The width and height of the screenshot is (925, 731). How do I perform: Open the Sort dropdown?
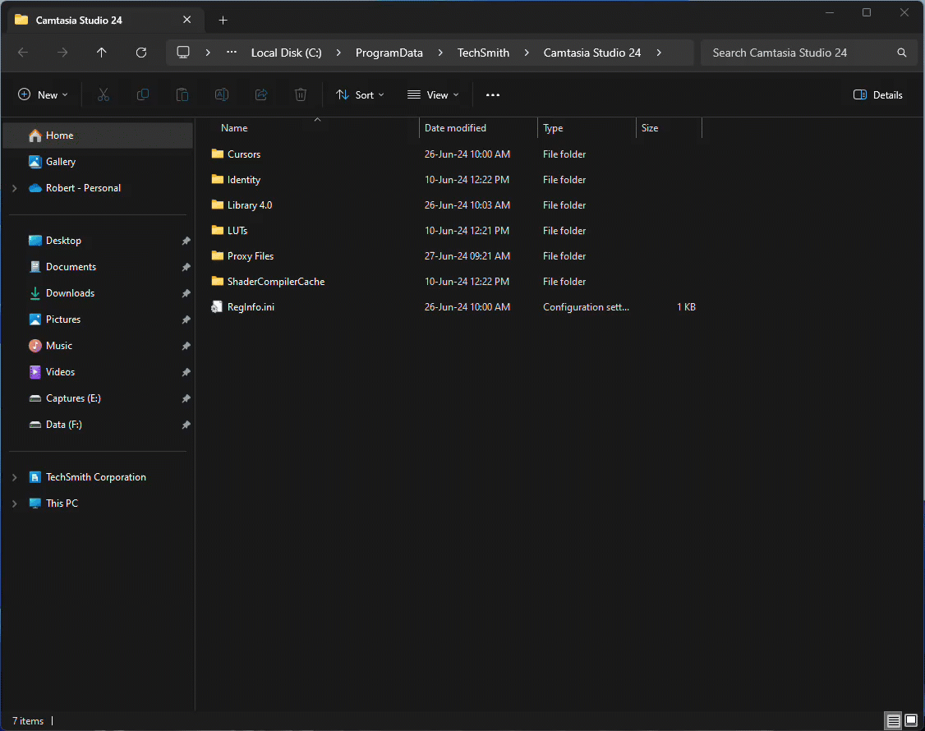(360, 94)
